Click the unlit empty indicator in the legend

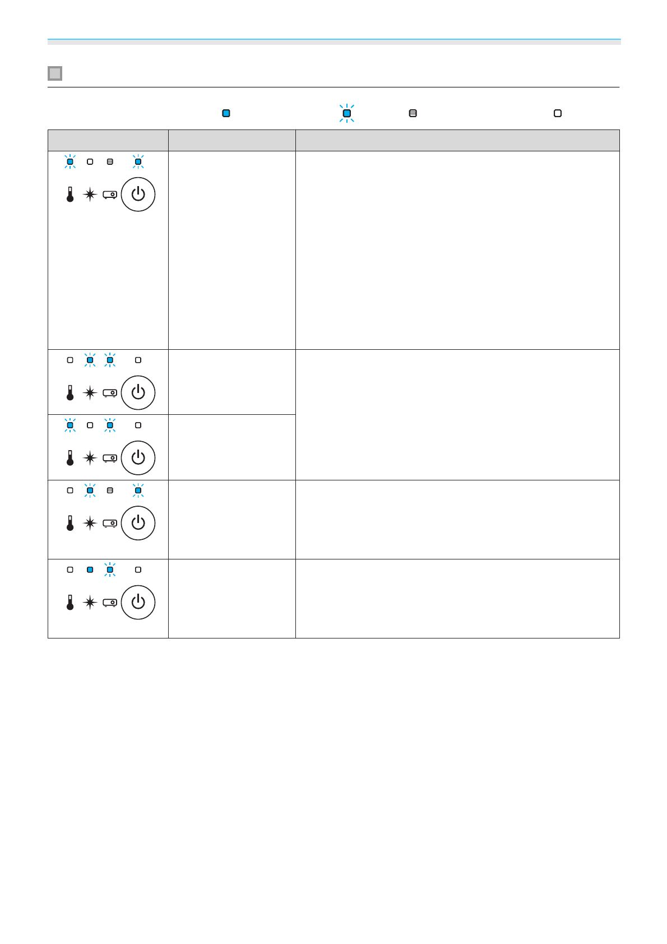click(558, 113)
